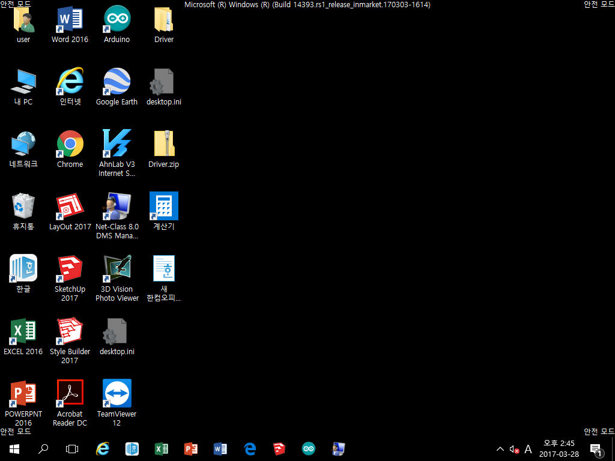Open the Driver folder on desktop

point(164,24)
